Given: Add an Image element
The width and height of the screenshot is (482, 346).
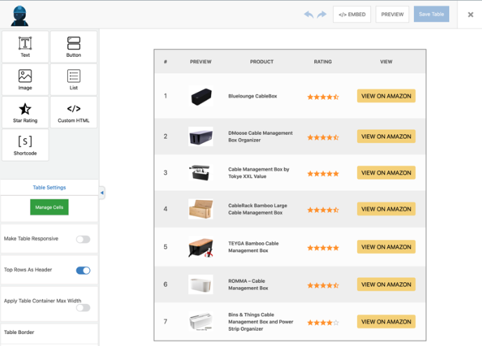Looking at the screenshot, I should pyautogui.click(x=25, y=79).
